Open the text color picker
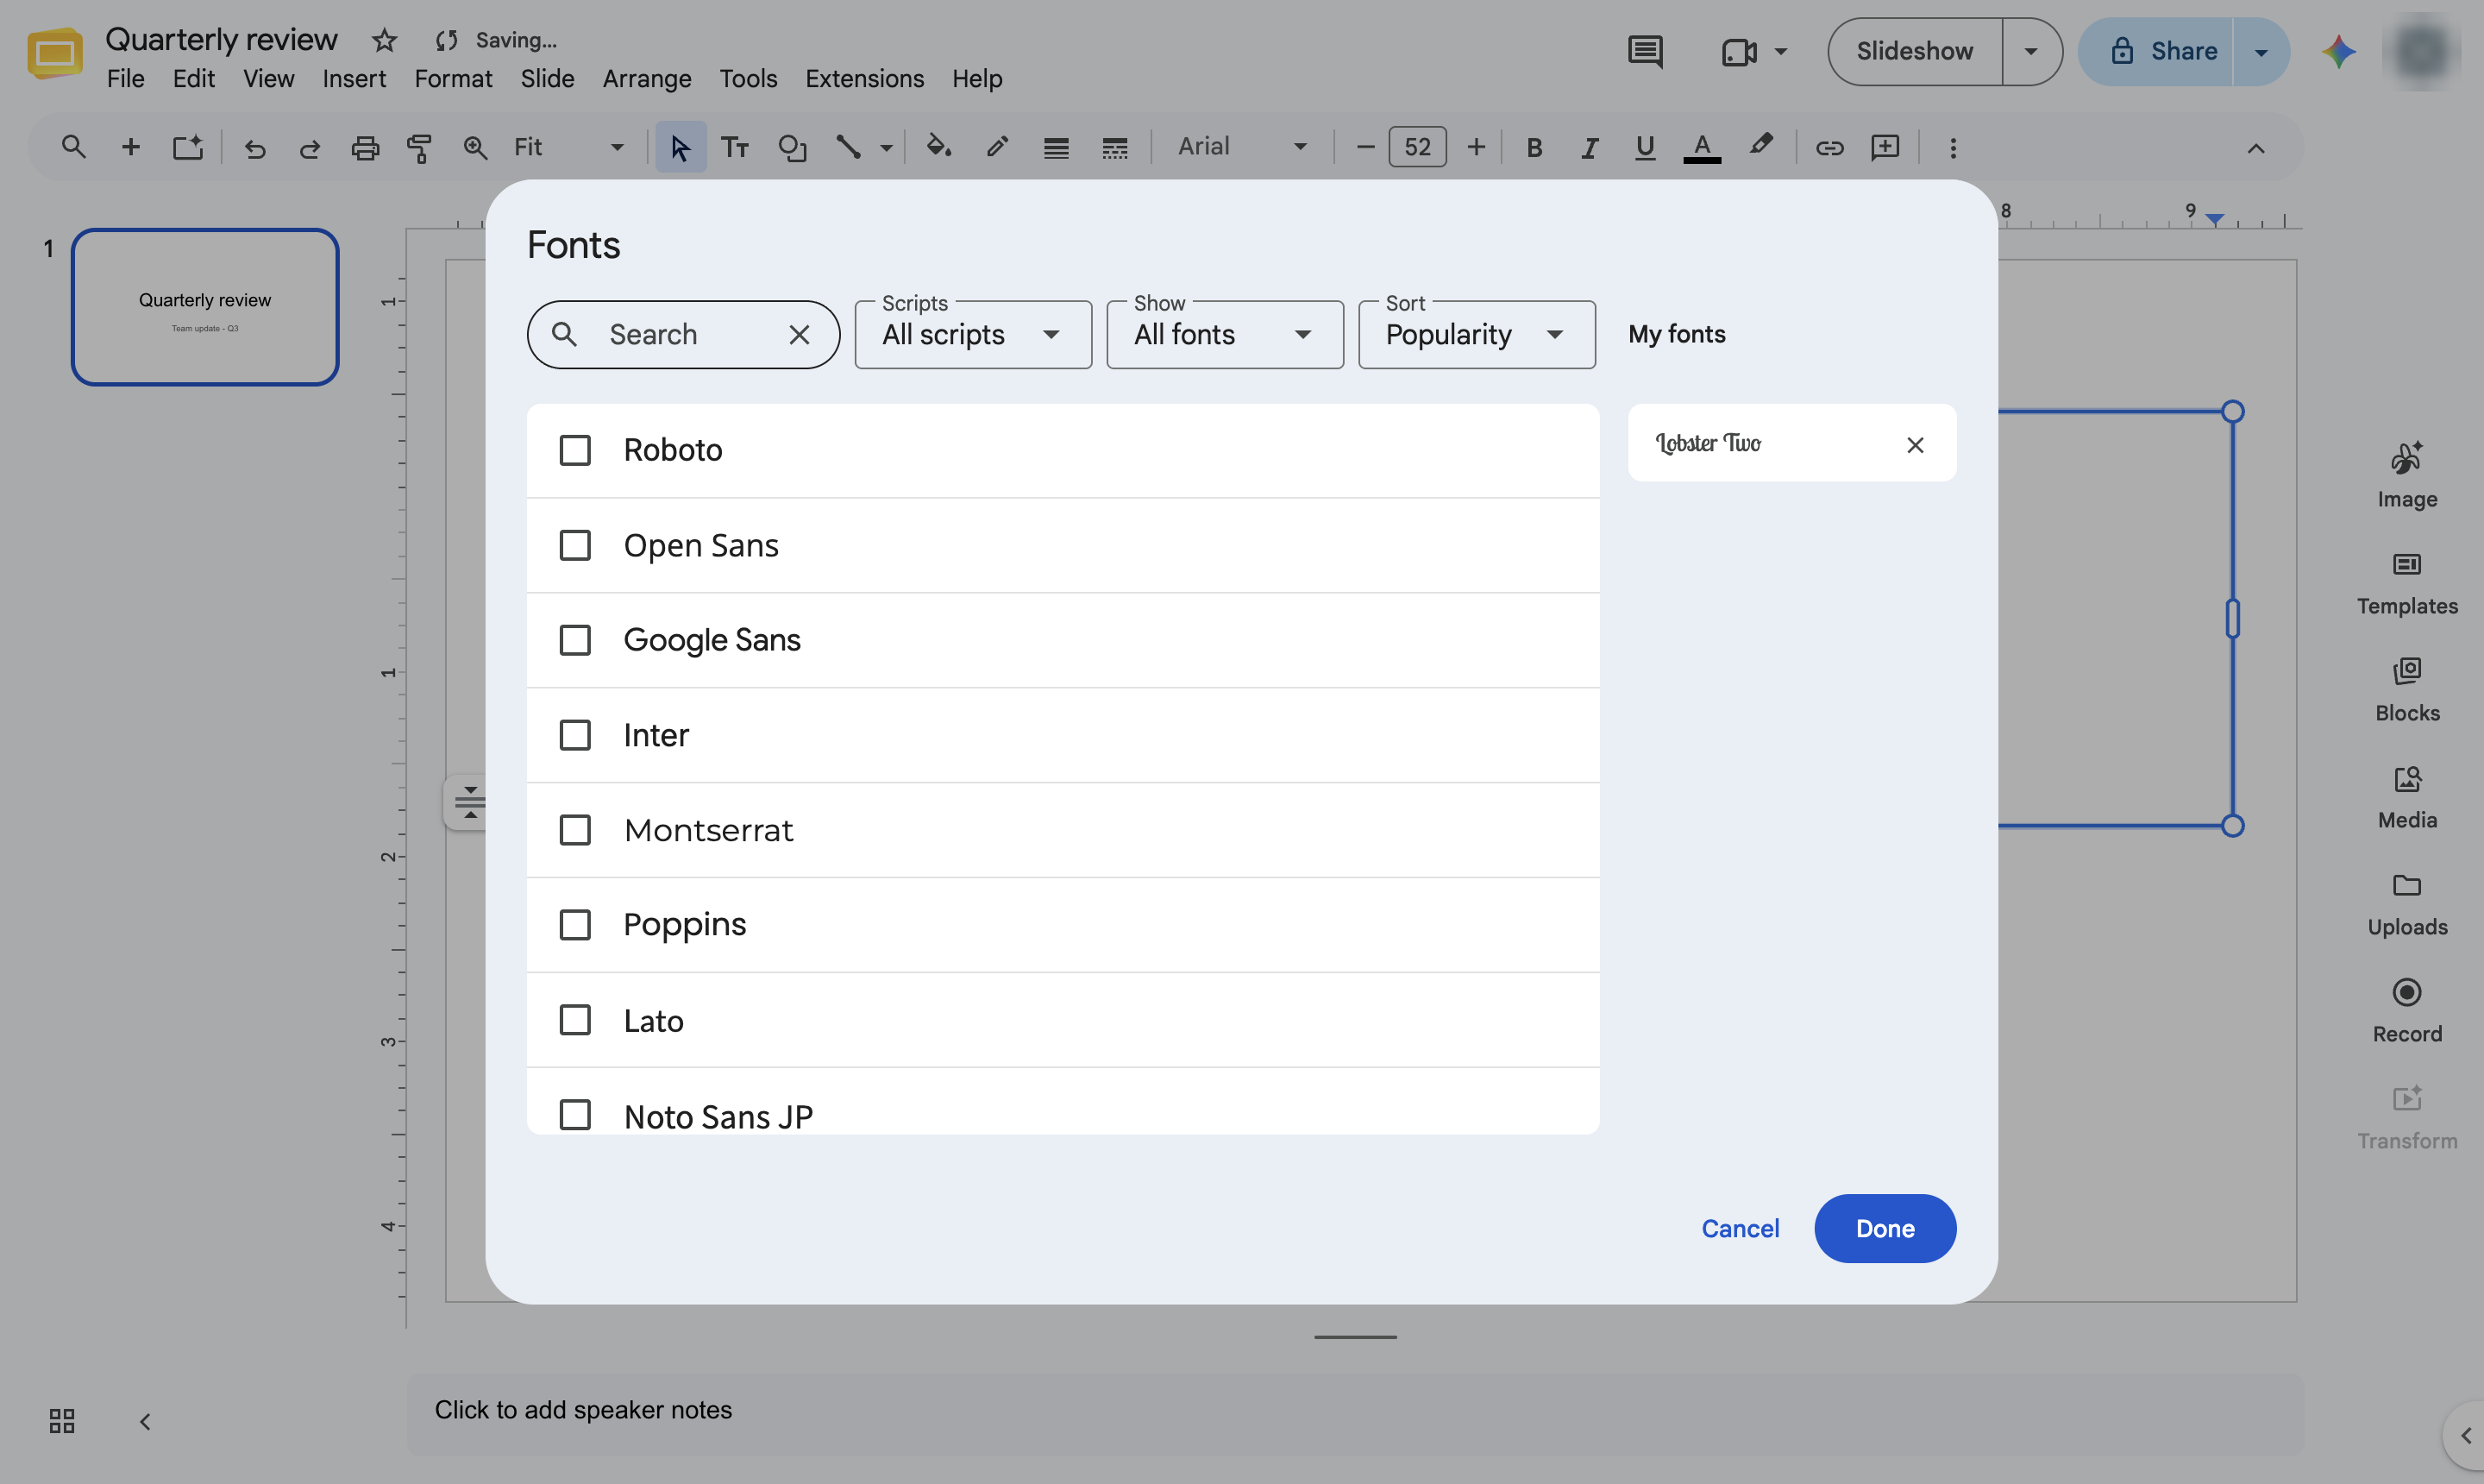Screen dimensions: 2484x1484 [1702, 147]
